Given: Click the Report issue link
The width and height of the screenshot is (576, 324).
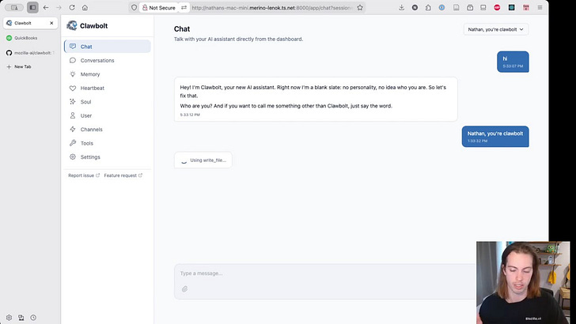Looking at the screenshot, I should pos(84,175).
